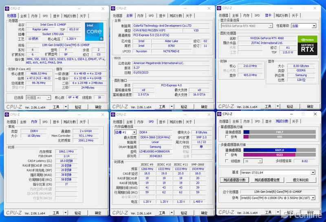This screenshot has height=222, width=326.
Task: Select 处理器 tab in the bench window
Action: tap(224, 121)
